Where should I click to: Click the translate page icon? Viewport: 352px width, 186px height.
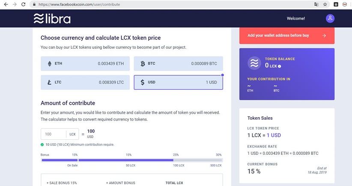pyautogui.click(x=316, y=4)
